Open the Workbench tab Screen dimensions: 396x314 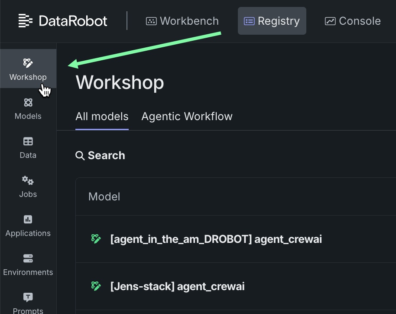pos(182,21)
